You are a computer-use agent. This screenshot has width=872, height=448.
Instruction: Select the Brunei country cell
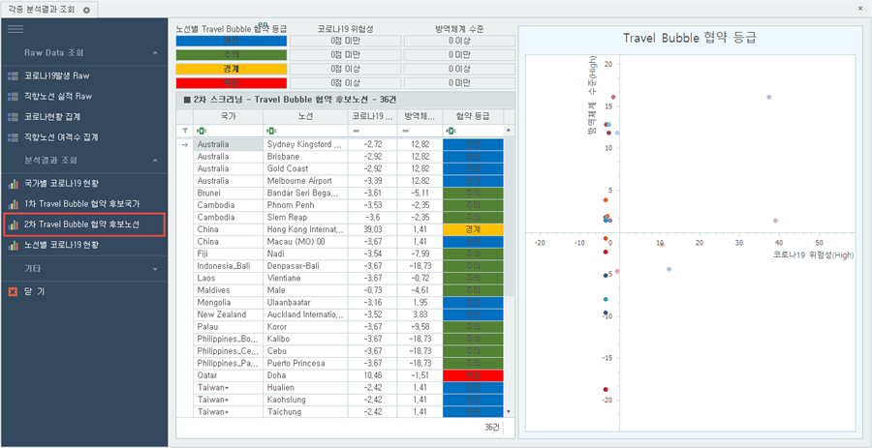pos(228,194)
